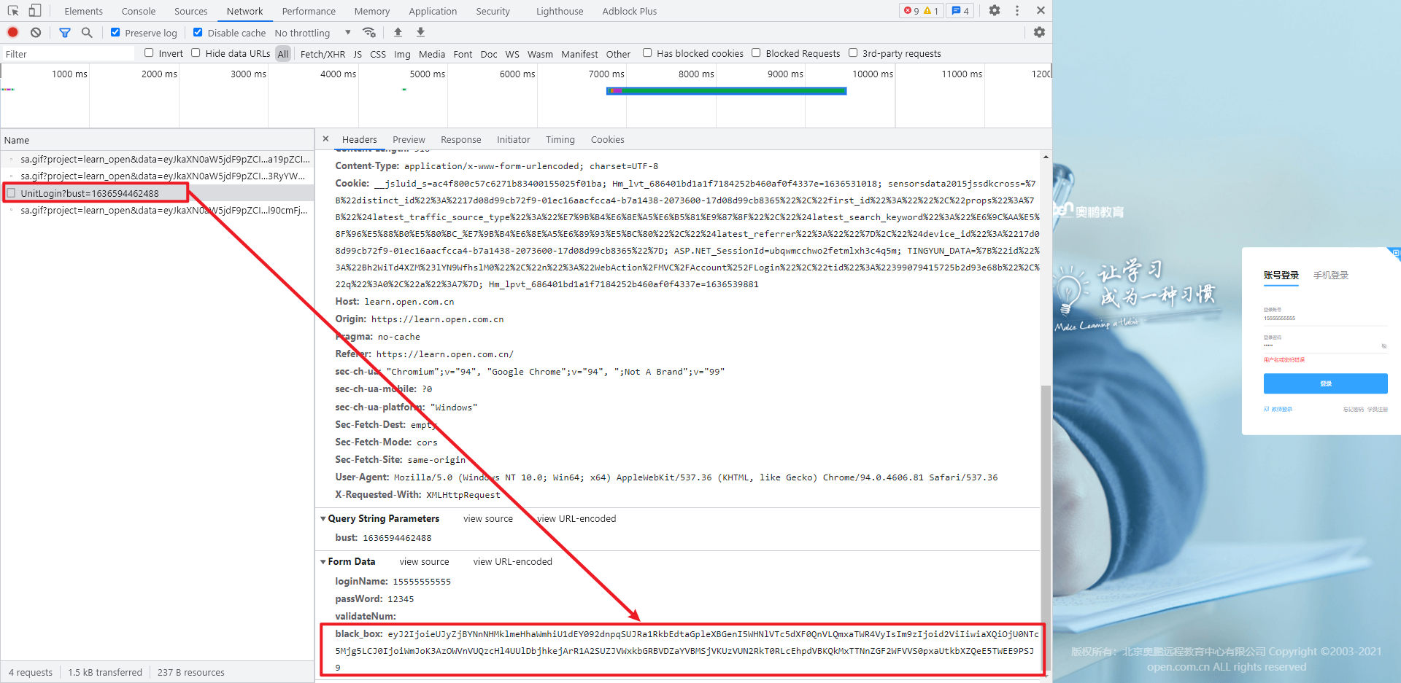
Task: Check Has blocked cookies option
Action: tap(647, 53)
